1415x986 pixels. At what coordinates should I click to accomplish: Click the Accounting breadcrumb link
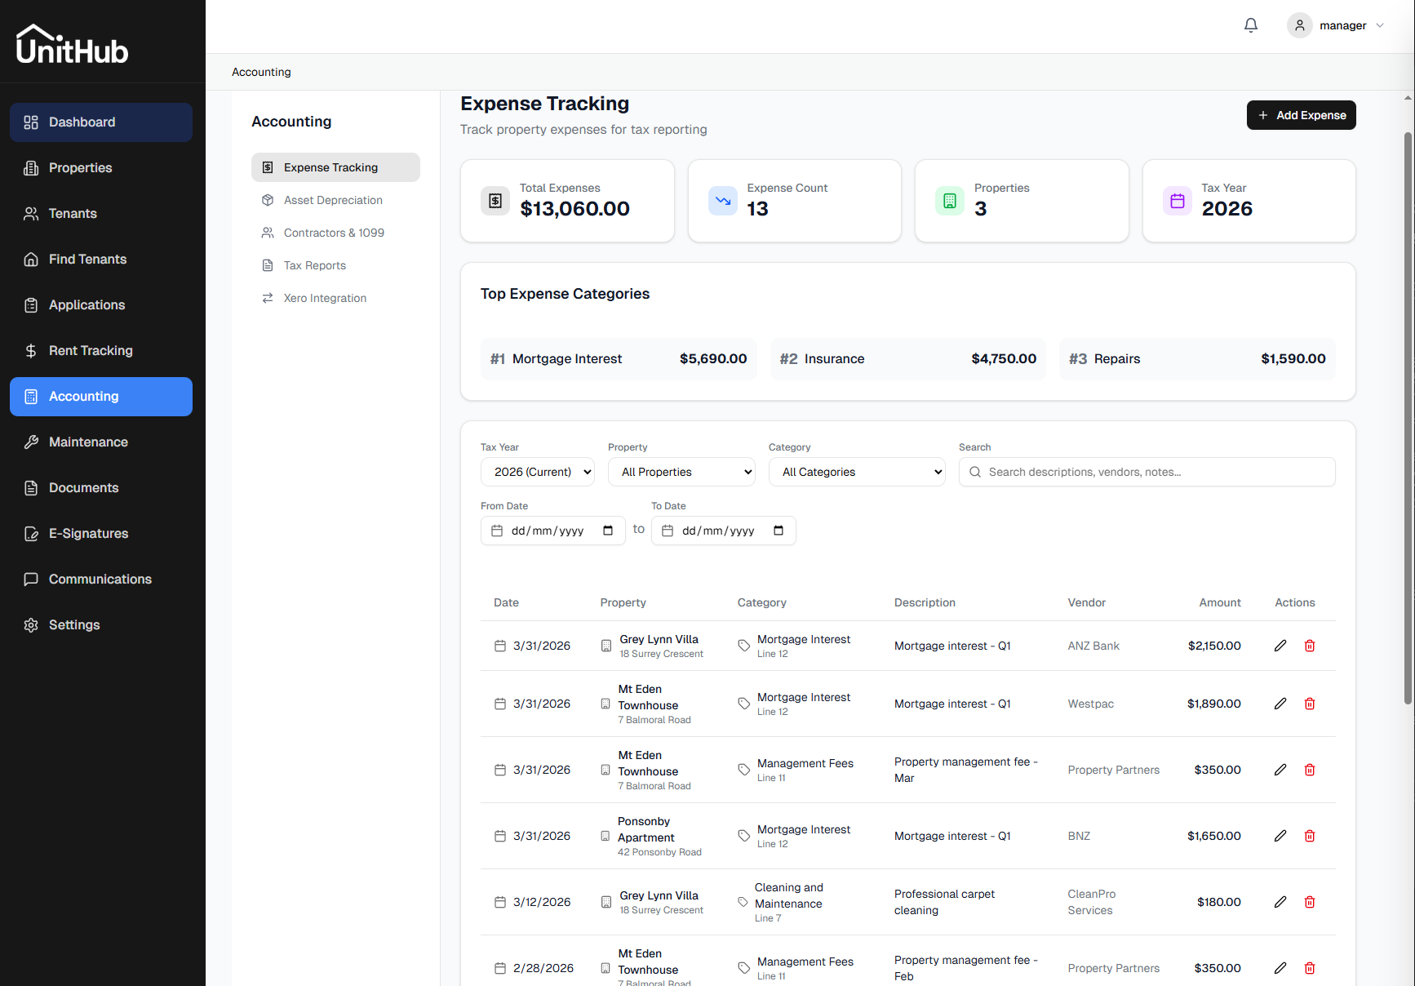(x=261, y=72)
